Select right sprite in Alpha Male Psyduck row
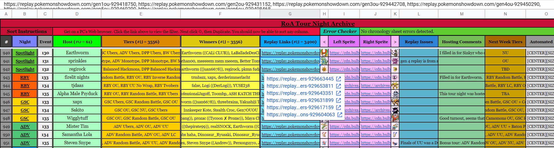The height and width of the screenshot is (148, 554). point(395,94)
